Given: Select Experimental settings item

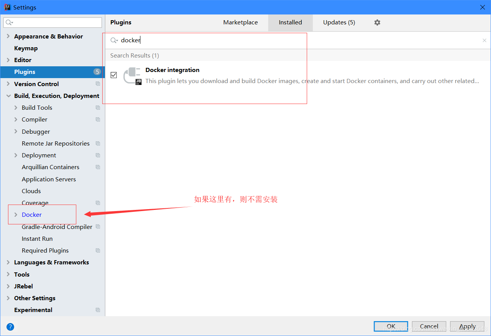Looking at the screenshot, I should (x=33, y=310).
